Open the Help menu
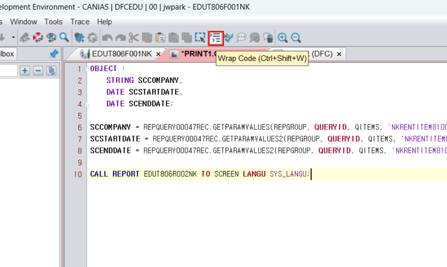This screenshot has width=447, height=267. click(x=104, y=22)
